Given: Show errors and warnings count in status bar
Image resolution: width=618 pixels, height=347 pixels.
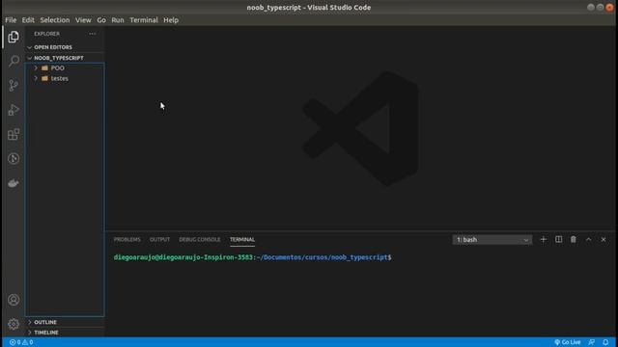Looking at the screenshot, I should tap(21, 342).
